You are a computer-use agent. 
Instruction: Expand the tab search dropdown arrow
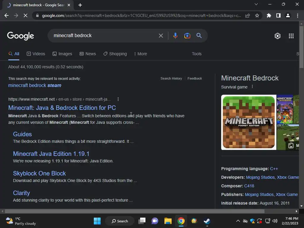[256, 4]
